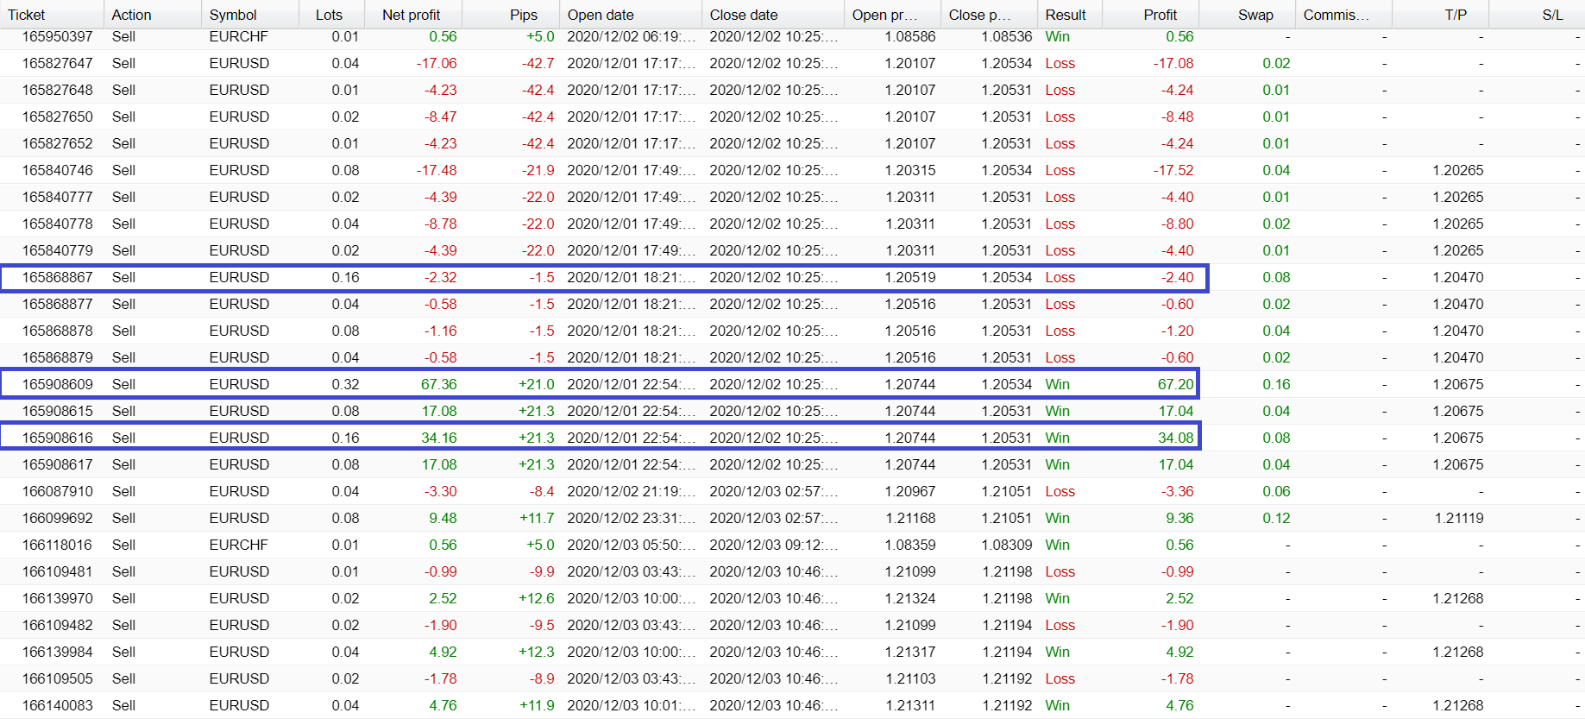
Task: Select ticket 165950397
Action: [57, 36]
